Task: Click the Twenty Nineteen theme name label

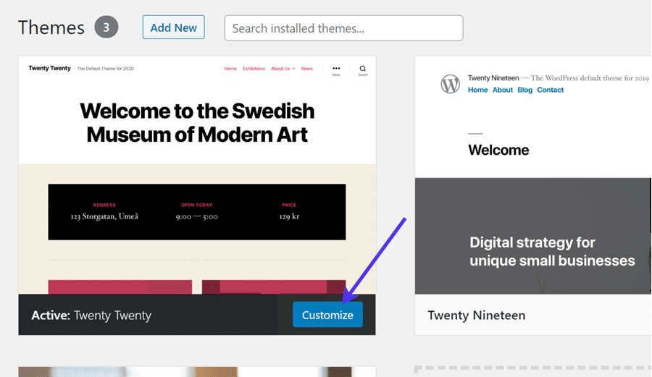Action: coord(476,315)
